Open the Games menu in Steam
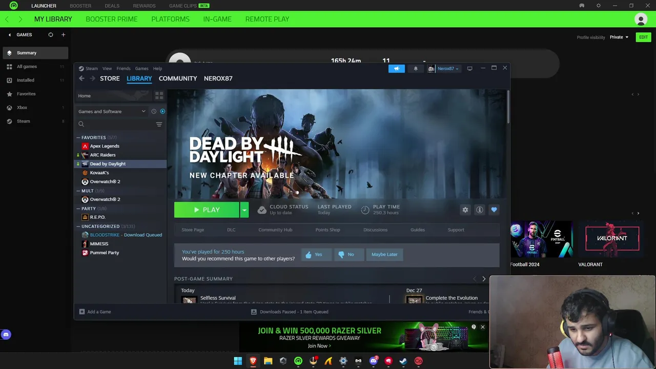Image resolution: width=656 pixels, height=369 pixels. click(x=142, y=68)
